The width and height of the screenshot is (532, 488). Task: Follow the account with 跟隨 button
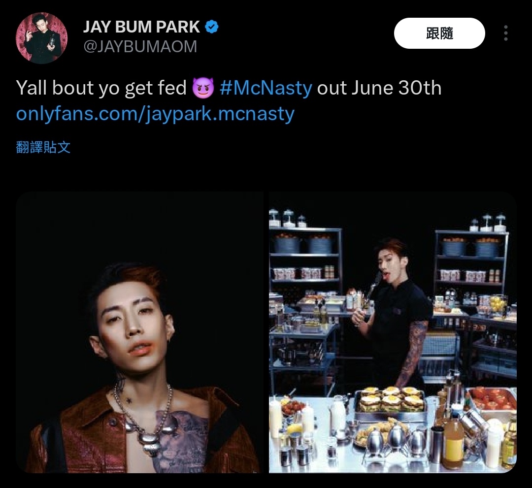439,33
